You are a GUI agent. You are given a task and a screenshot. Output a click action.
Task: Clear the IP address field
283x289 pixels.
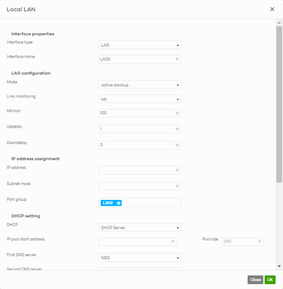tap(177, 170)
